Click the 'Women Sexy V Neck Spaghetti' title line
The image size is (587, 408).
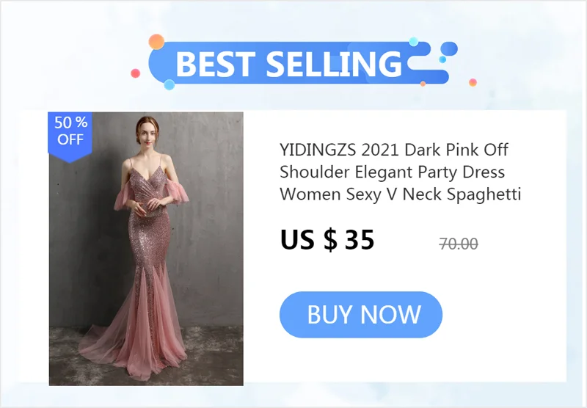[x=400, y=194]
